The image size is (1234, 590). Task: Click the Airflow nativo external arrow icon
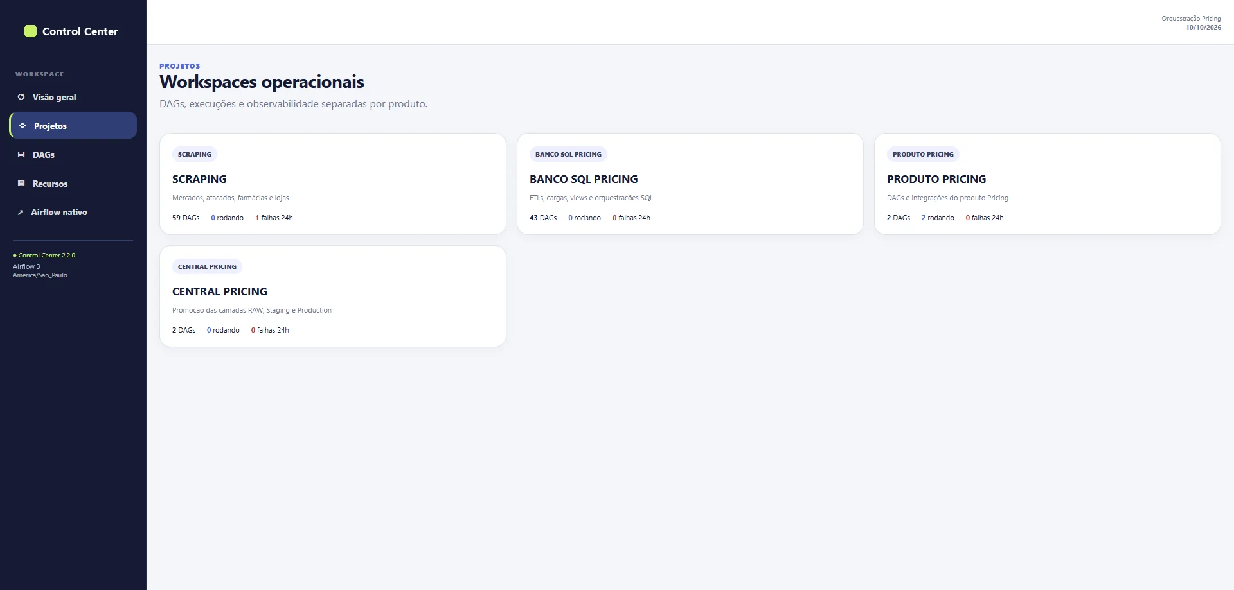21,213
